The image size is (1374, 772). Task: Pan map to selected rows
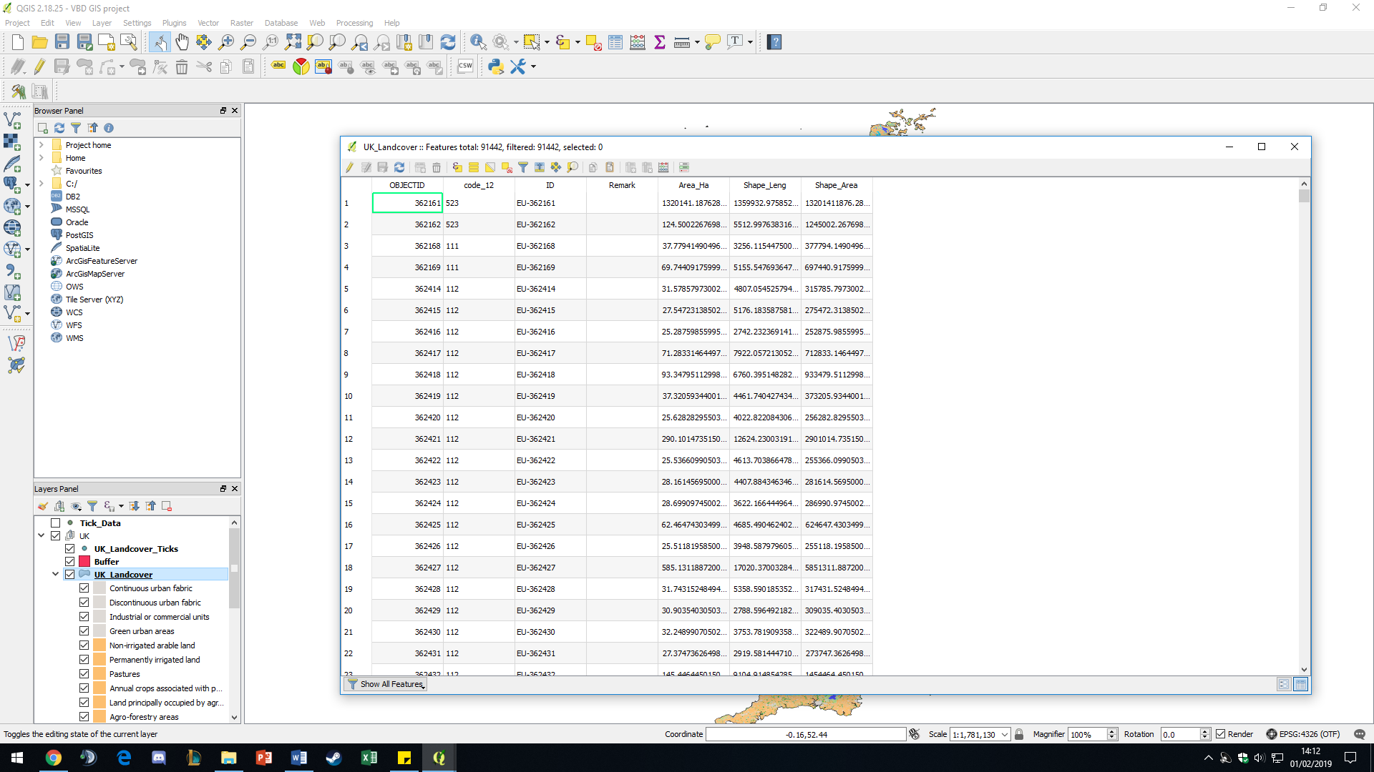[x=556, y=167]
